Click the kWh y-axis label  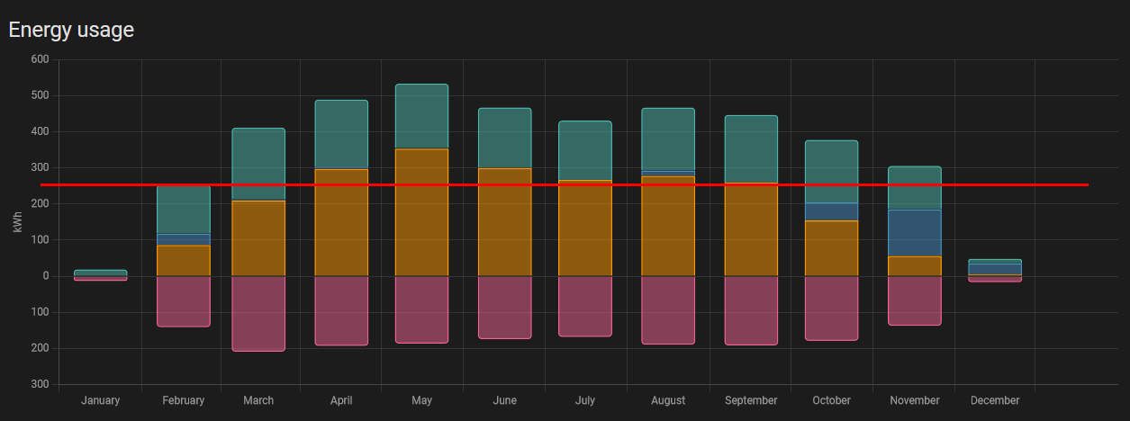(x=17, y=221)
